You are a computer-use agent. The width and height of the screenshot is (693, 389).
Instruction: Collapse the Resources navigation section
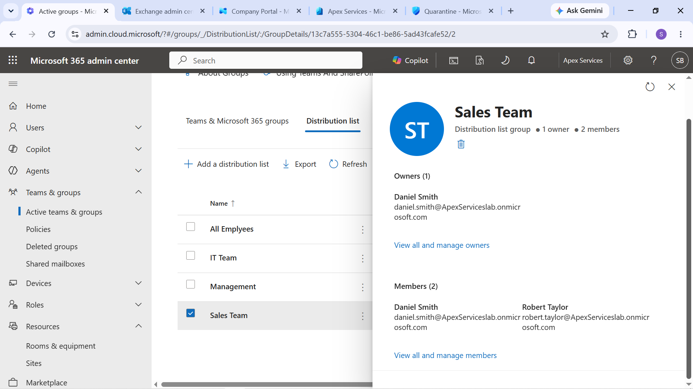(x=139, y=326)
